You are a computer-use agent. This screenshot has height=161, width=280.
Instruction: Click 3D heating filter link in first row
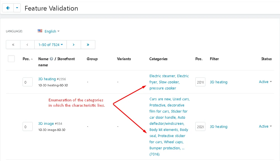point(219,82)
